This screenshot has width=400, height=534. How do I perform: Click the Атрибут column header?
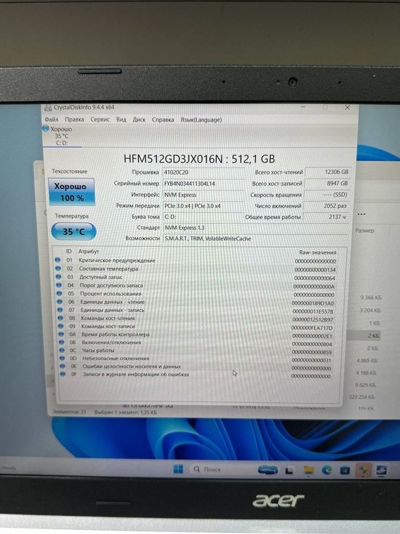89,251
